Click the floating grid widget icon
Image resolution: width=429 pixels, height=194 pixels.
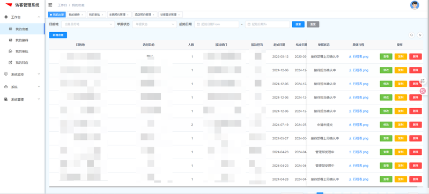tap(423, 81)
